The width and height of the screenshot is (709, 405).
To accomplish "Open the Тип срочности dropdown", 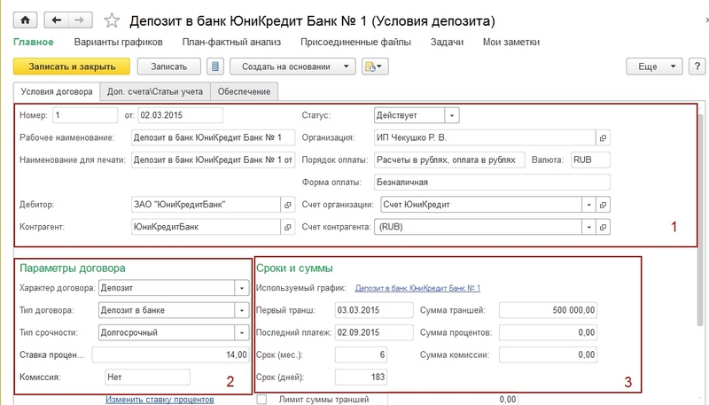I will coord(241,332).
